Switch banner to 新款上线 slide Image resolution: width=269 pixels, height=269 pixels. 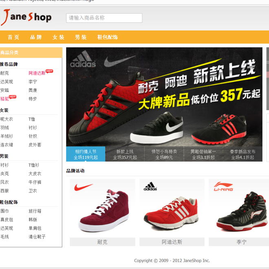point(125,154)
